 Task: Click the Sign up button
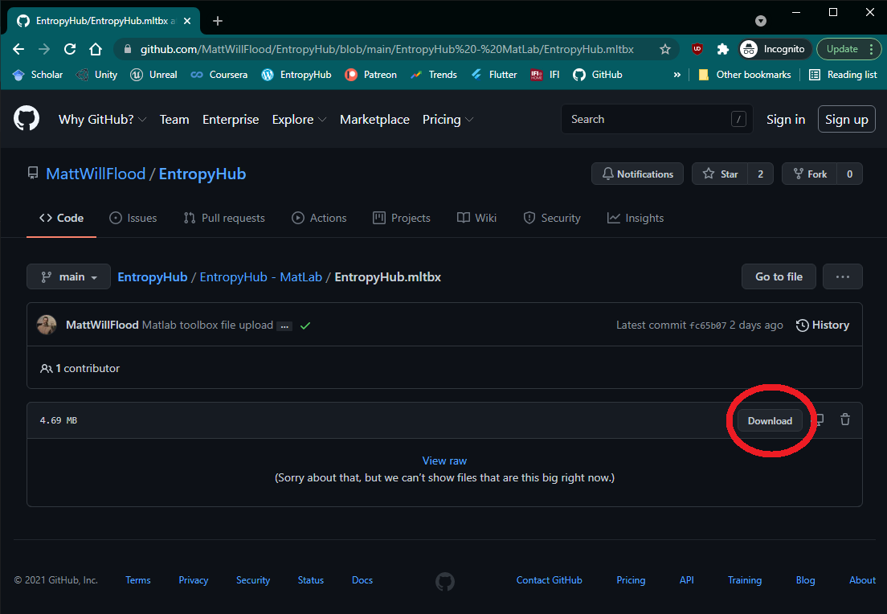[846, 120]
